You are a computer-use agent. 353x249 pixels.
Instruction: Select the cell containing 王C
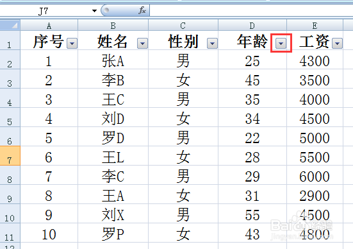[x=113, y=98]
